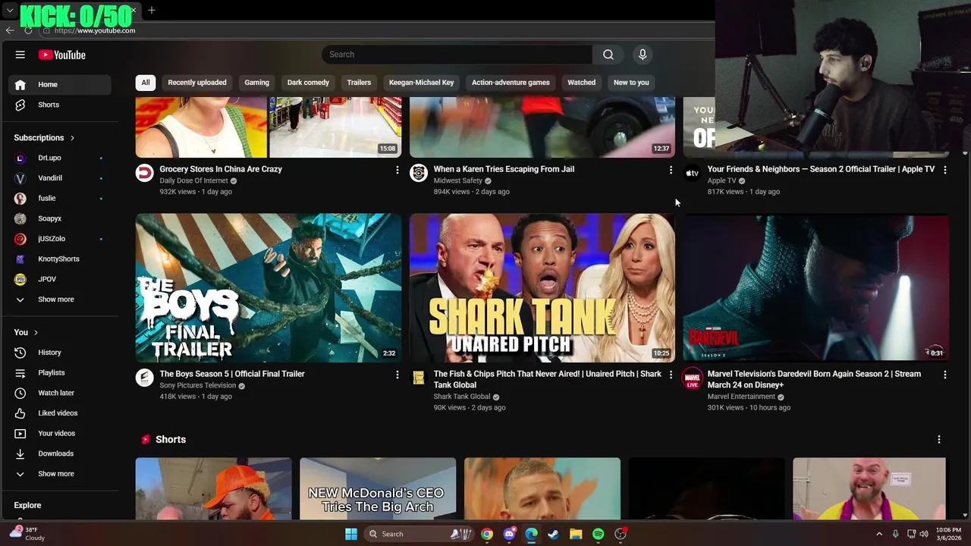Open Liked videos in sidebar

[x=61, y=413]
